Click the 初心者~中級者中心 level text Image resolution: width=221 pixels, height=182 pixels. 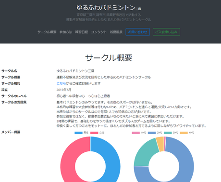click(x=71, y=96)
